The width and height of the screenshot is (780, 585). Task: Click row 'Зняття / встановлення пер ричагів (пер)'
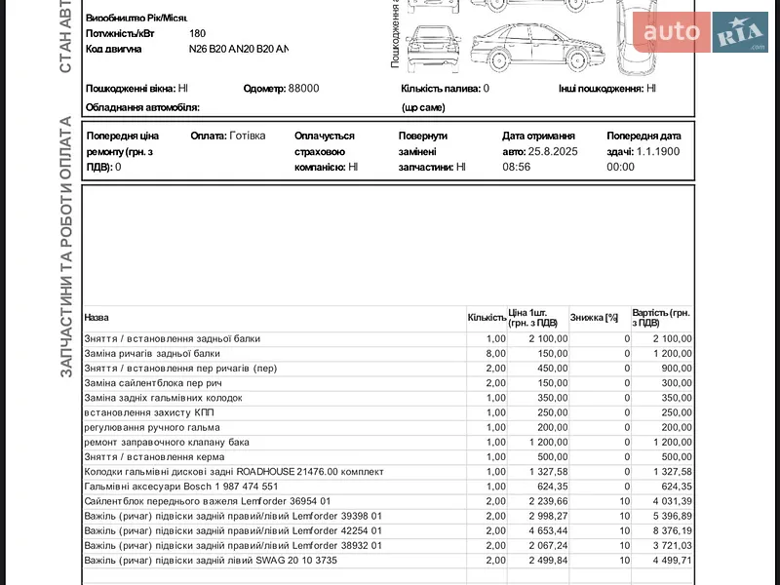point(388,369)
